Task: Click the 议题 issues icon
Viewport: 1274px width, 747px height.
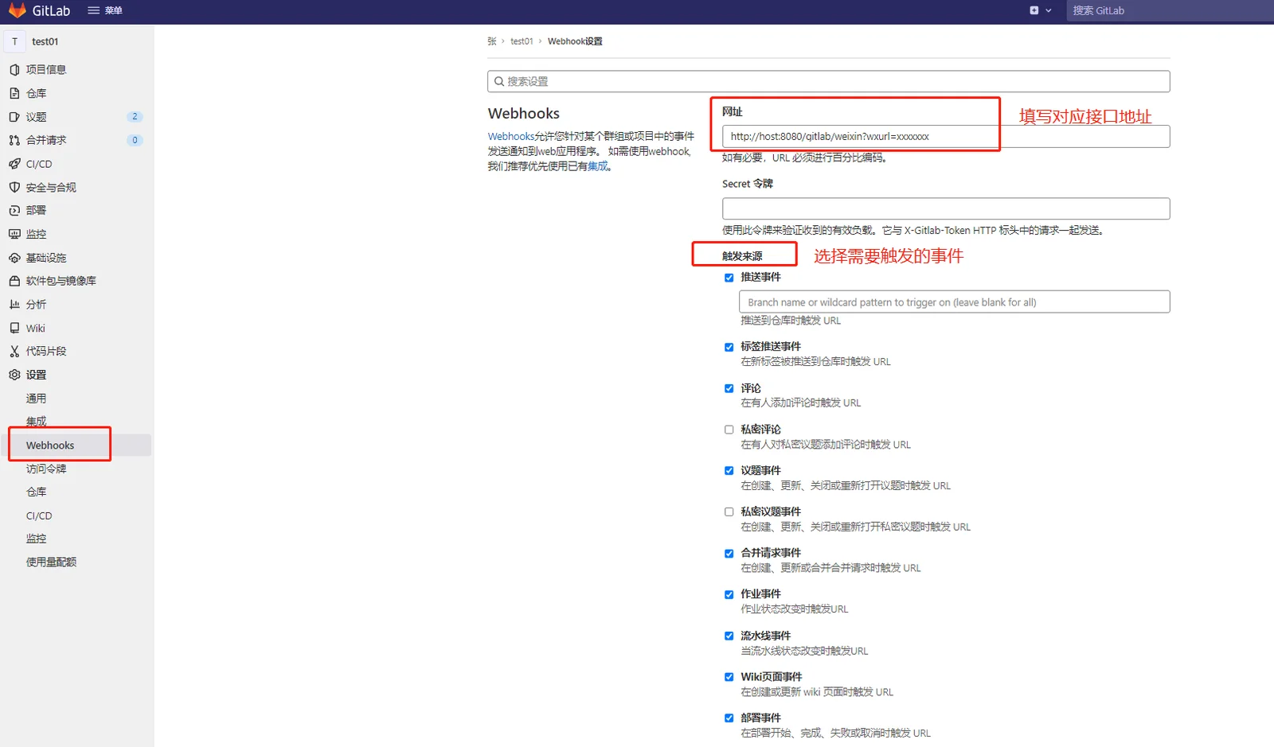Action: coord(14,117)
